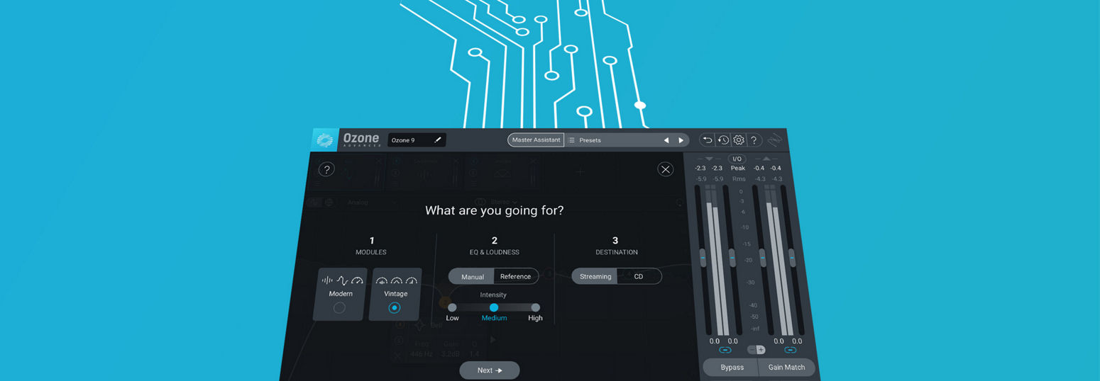Set Intensity slider to High
The height and width of the screenshot is (381, 1100).
pos(535,307)
